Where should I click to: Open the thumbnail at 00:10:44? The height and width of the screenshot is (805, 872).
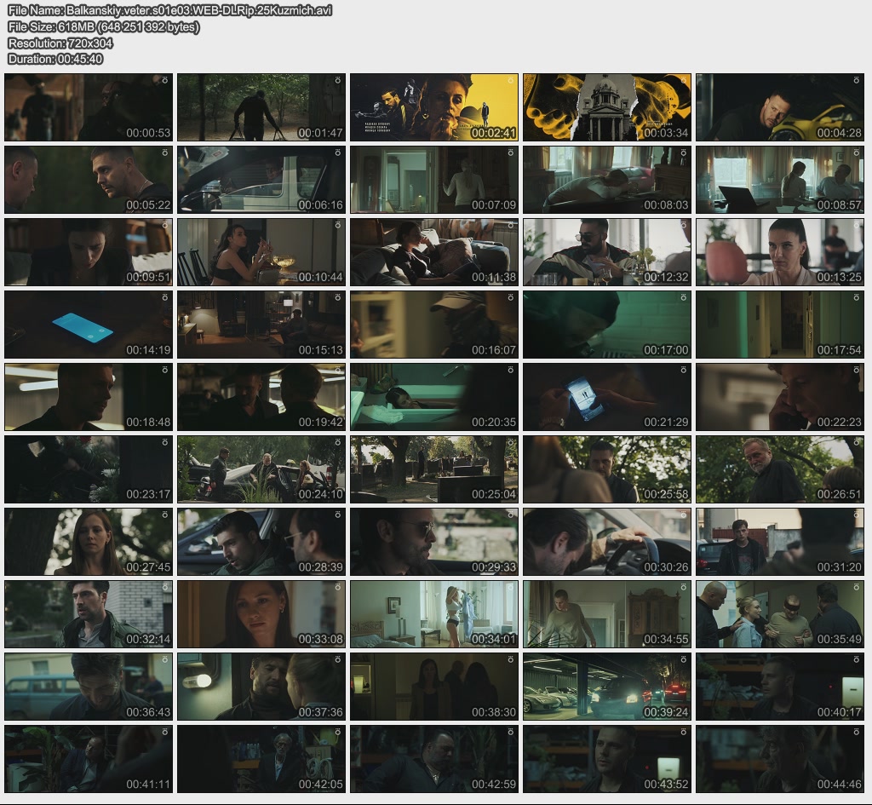pyautogui.click(x=261, y=252)
